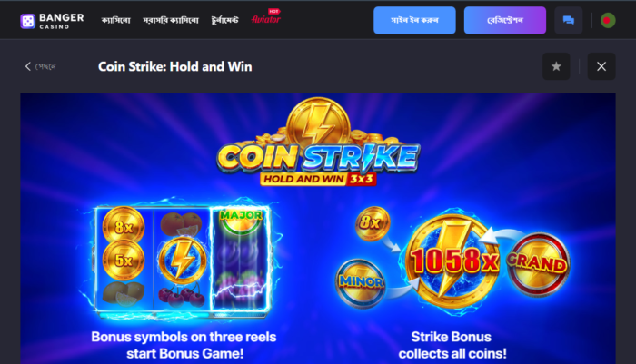The width and height of the screenshot is (636, 364).
Task: Add game to favorites with star
Action: point(556,66)
